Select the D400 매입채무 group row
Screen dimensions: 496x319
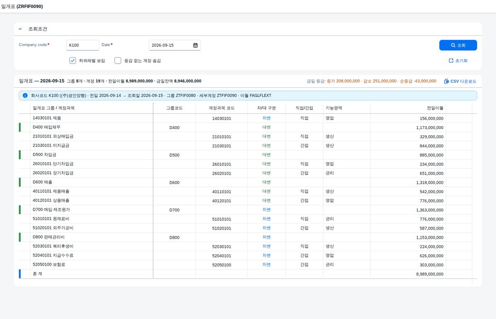248,127
